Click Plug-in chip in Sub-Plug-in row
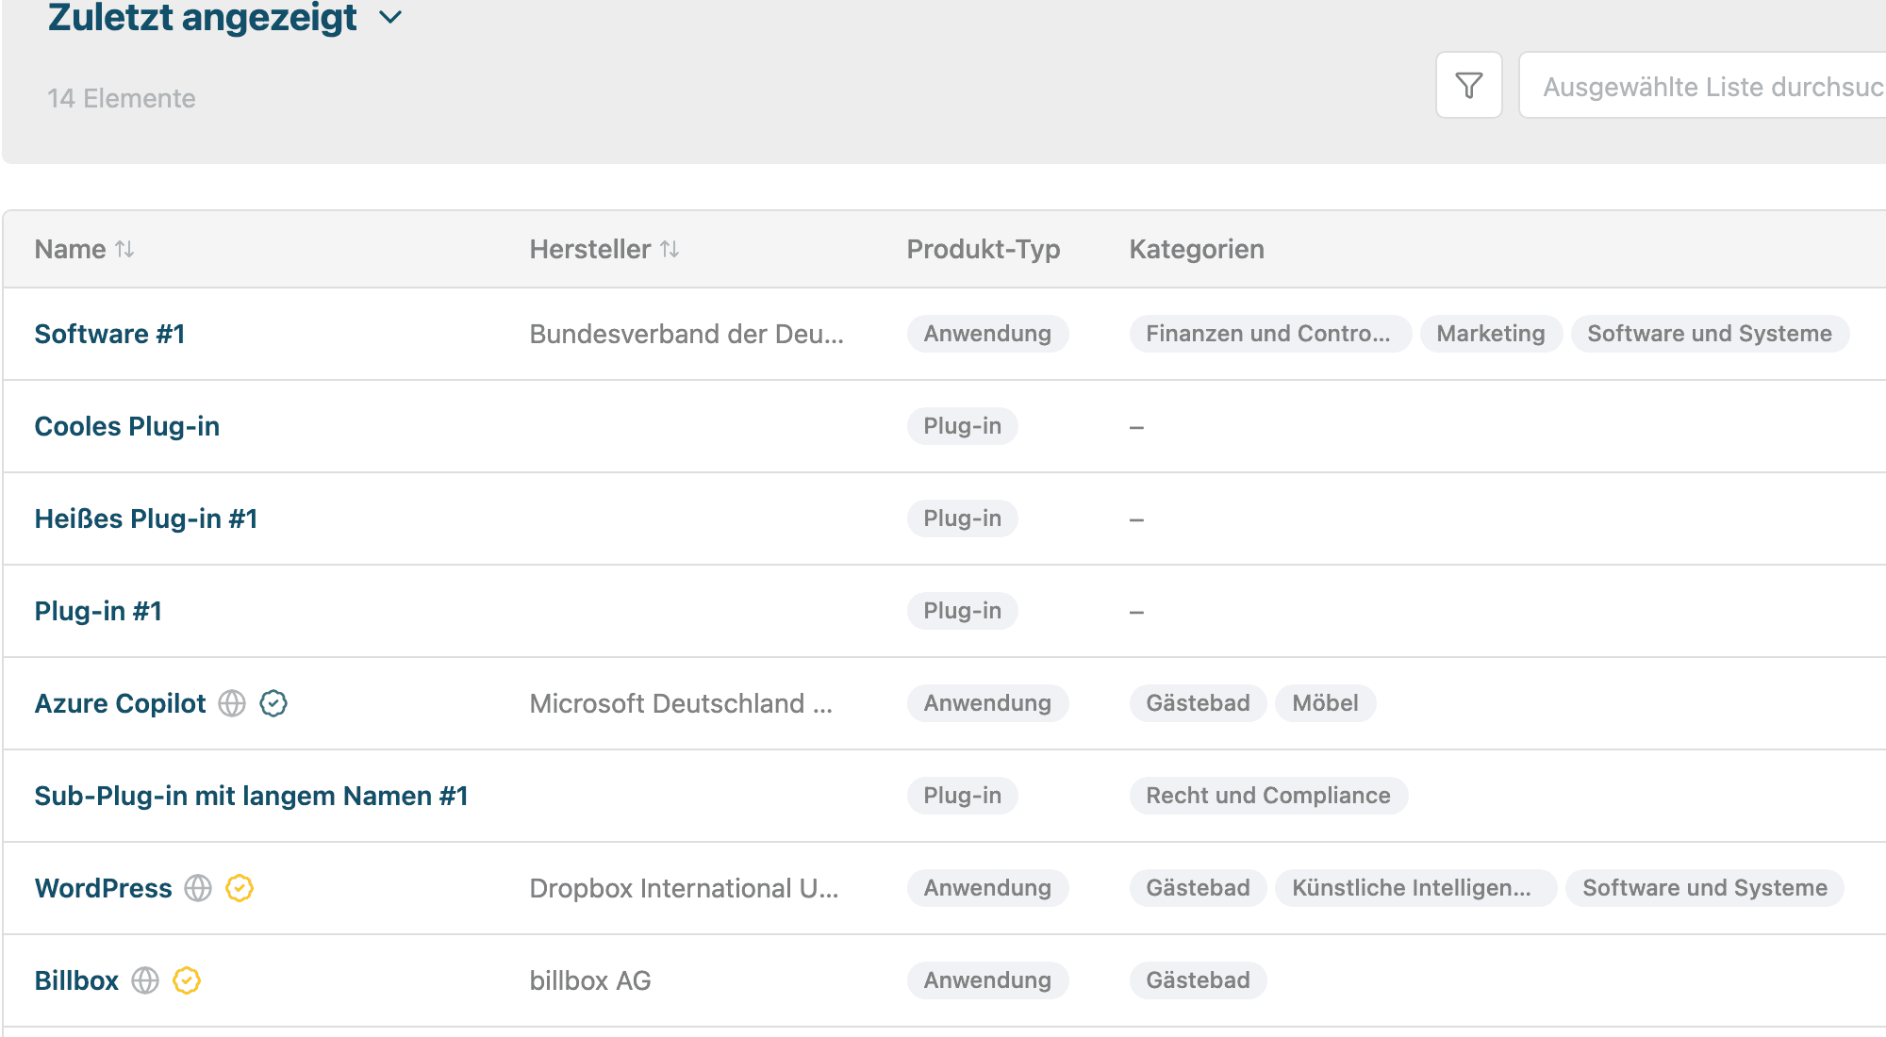The width and height of the screenshot is (1886, 1037). point(962,796)
